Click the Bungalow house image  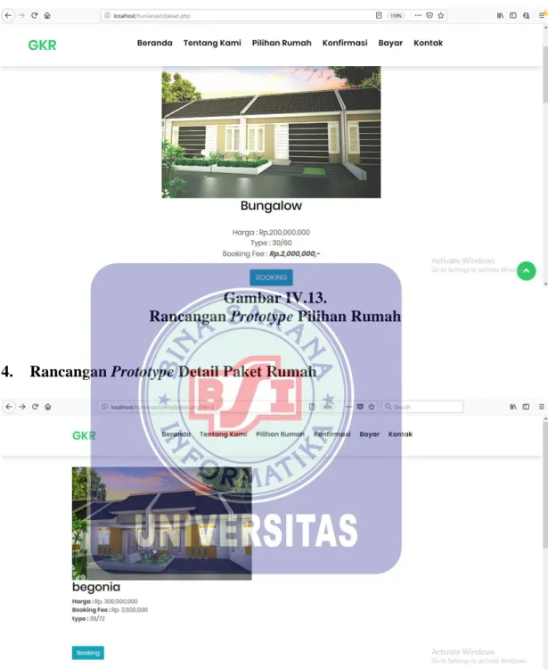pyautogui.click(x=271, y=132)
